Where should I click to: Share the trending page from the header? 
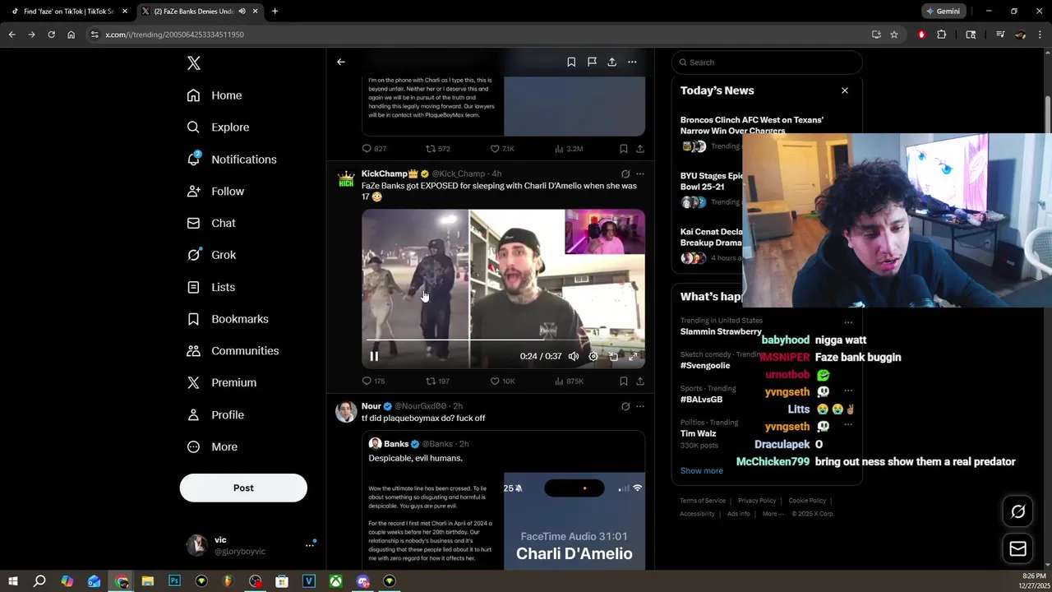tap(611, 62)
